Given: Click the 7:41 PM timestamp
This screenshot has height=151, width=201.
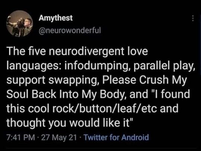Looking at the screenshot, I should [x=20, y=137].
